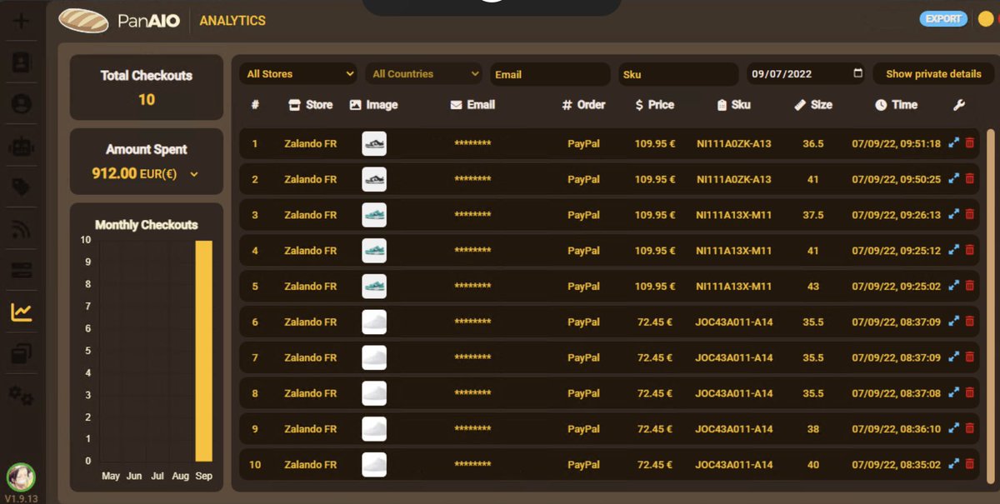Image resolution: width=1000 pixels, height=504 pixels.
Task: Click Show private details button
Action: [x=933, y=74]
